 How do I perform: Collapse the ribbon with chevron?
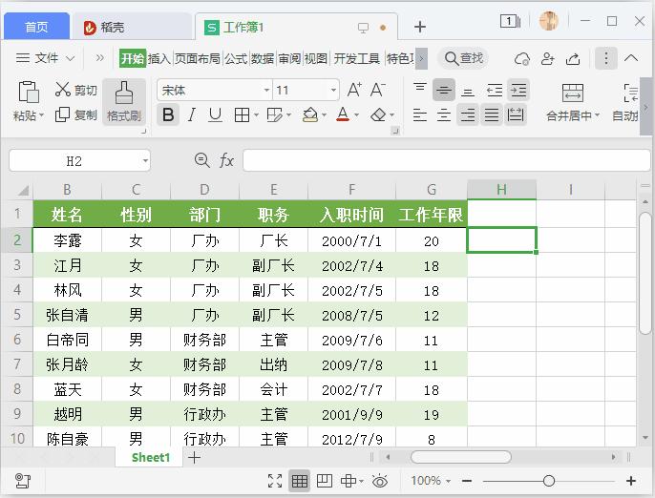tap(631, 58)
